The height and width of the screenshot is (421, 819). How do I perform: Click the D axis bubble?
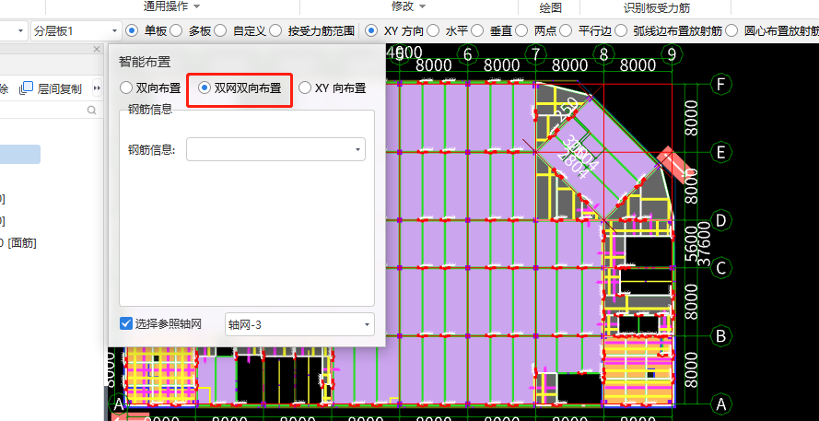coord(720,221)
